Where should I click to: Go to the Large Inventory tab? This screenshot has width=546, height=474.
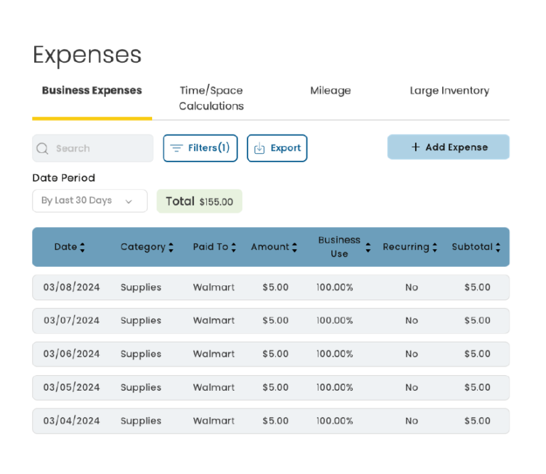(x=449, y=90)
